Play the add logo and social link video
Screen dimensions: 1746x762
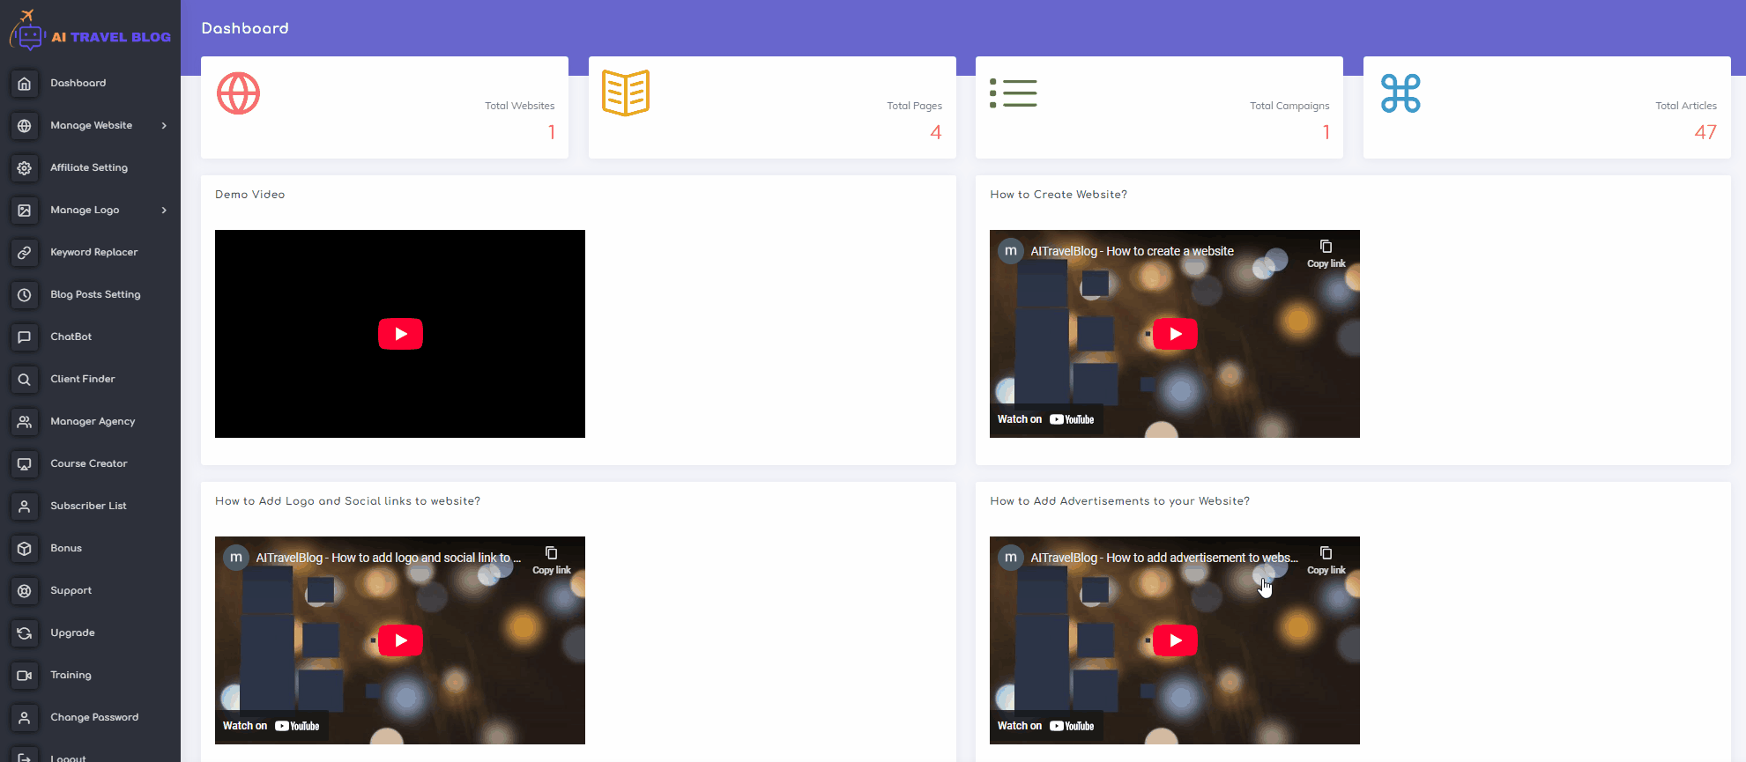pyautogui.click(x=400, y=640)
